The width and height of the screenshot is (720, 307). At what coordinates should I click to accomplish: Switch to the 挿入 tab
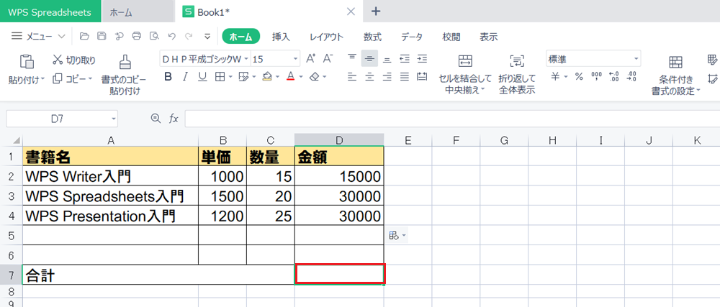coord(281,37)
